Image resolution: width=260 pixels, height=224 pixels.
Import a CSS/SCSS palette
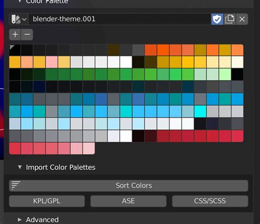click(210, 201)
